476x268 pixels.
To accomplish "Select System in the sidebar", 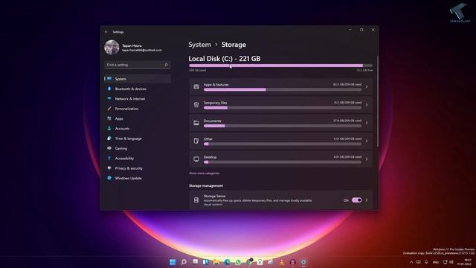I will pyautogui.click(x=138, y=79).
